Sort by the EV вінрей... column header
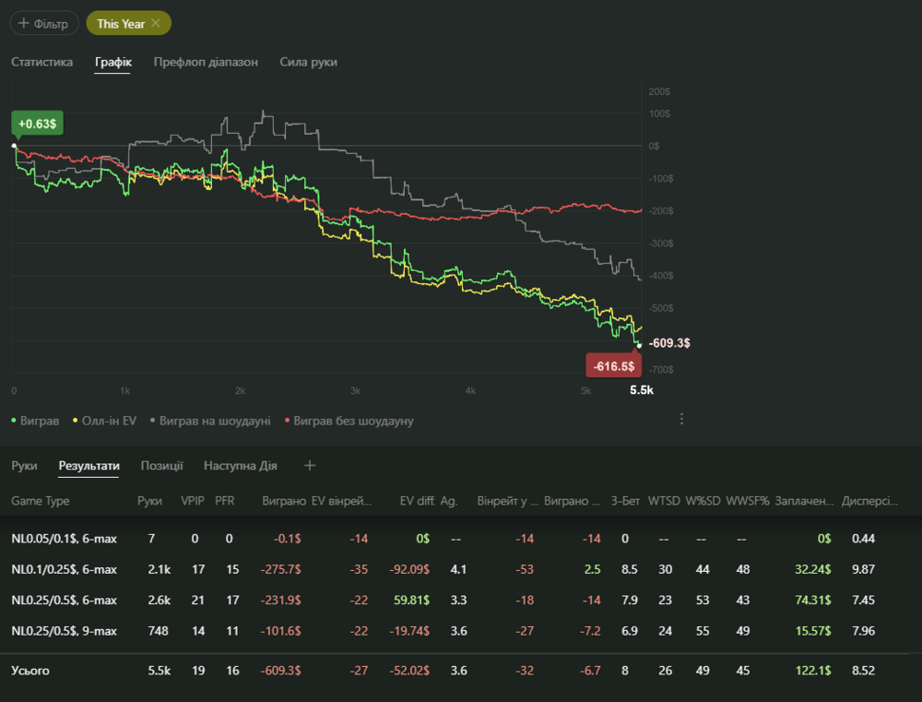 pos(341,501)
